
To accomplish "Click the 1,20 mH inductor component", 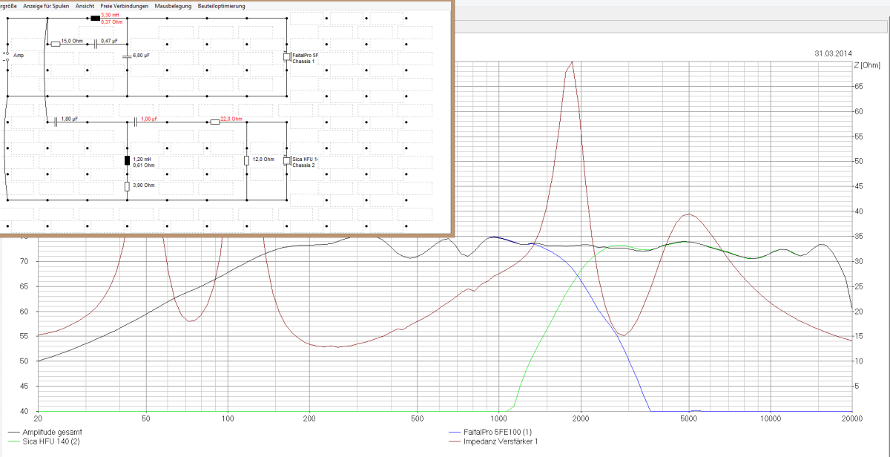I will pos(127,160).
